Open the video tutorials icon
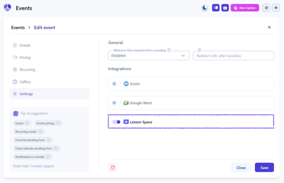This screenshot has height=183, width=284. pos(225,8)
